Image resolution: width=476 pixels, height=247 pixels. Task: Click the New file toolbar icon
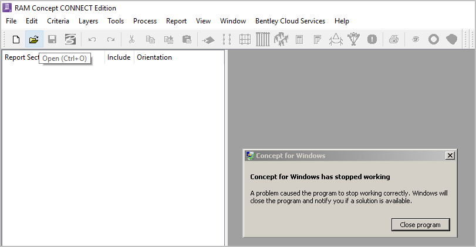click(x=16, y=39)
